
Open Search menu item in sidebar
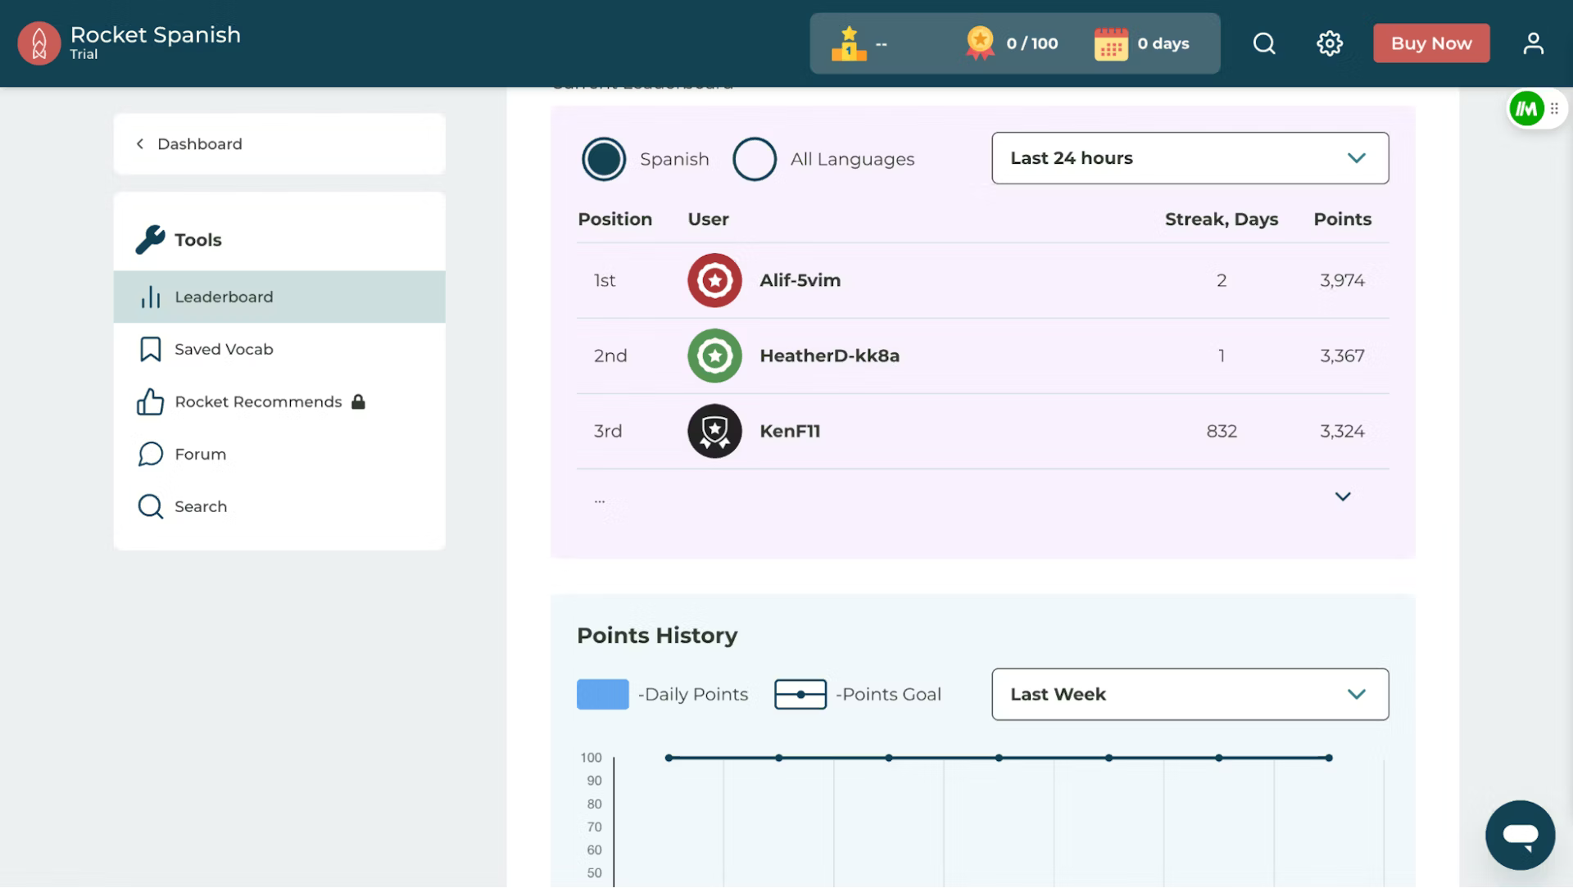279,506
